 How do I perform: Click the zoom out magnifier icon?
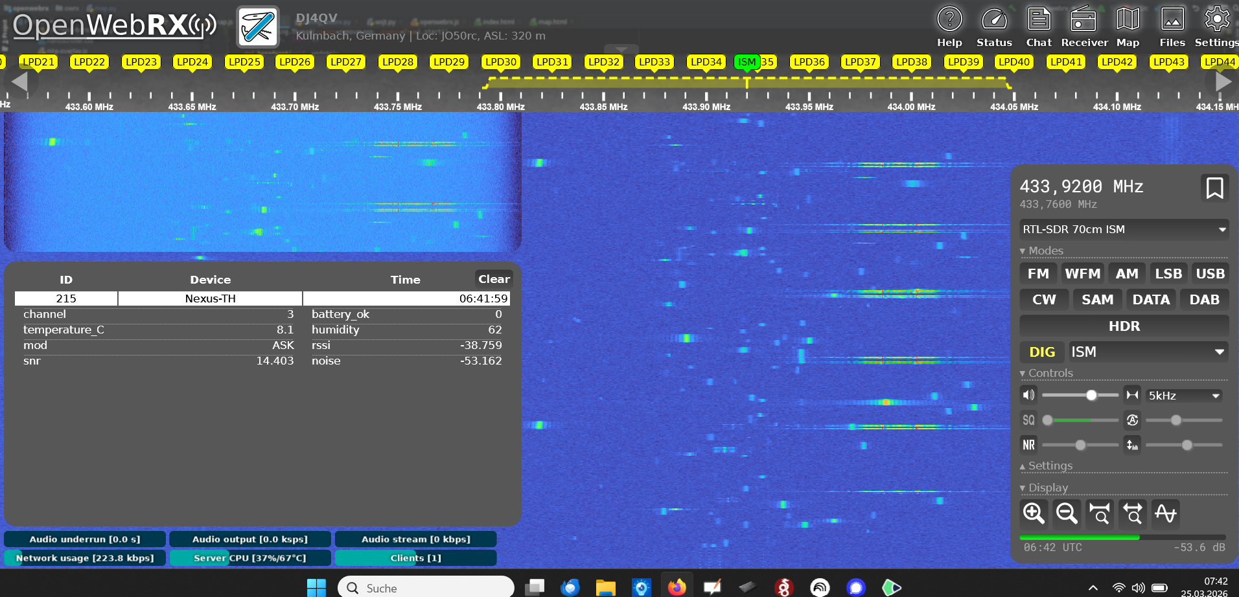pyautogui.click(x=1066, y=513)
